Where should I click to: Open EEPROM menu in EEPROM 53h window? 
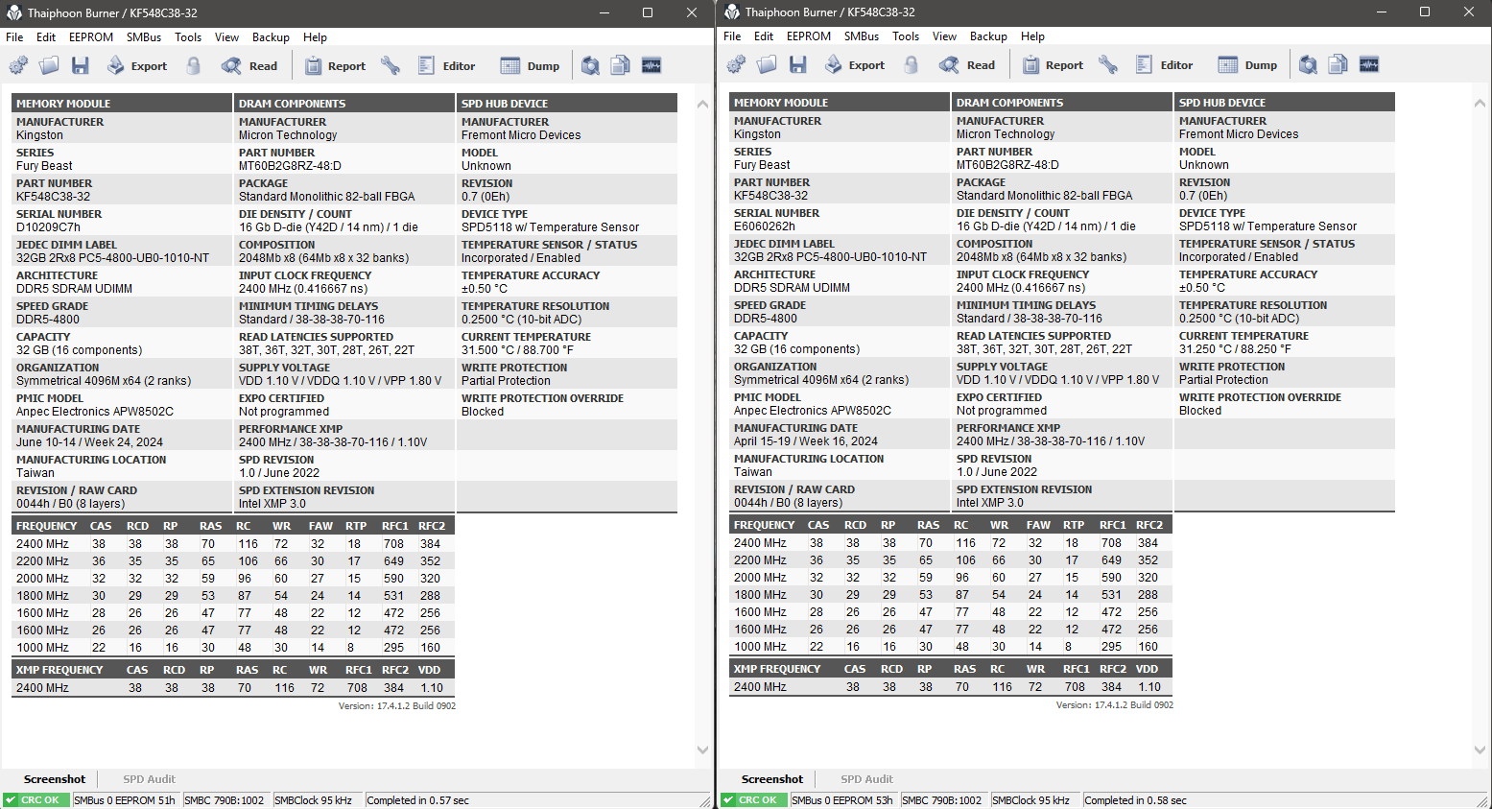809,36
